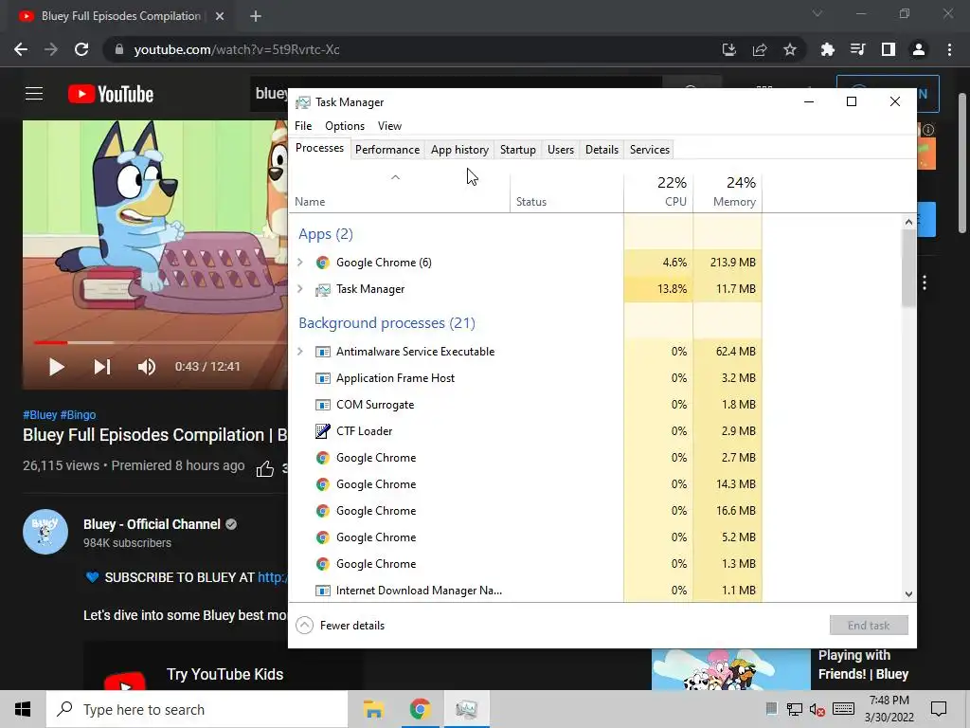This screenshot has width=970, height=728.
Task: Switch to the Users tab
Action: (x=561, y=149)
